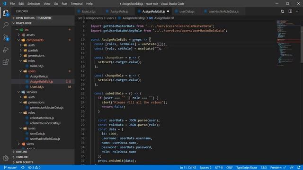Image resolution: width=303 pixels, height=170 pixels.
Task: Open the Edit menu
Action: click(x=21, y=4)
